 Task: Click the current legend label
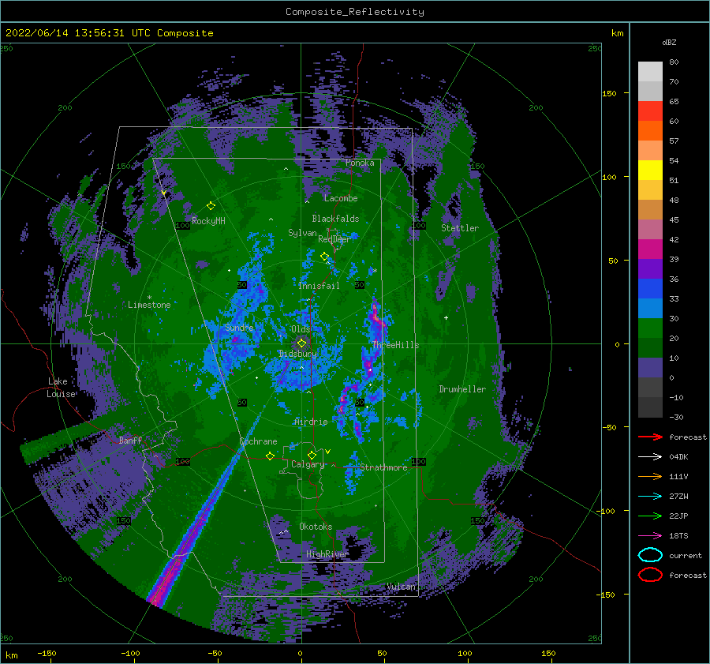tap(686, 555)
